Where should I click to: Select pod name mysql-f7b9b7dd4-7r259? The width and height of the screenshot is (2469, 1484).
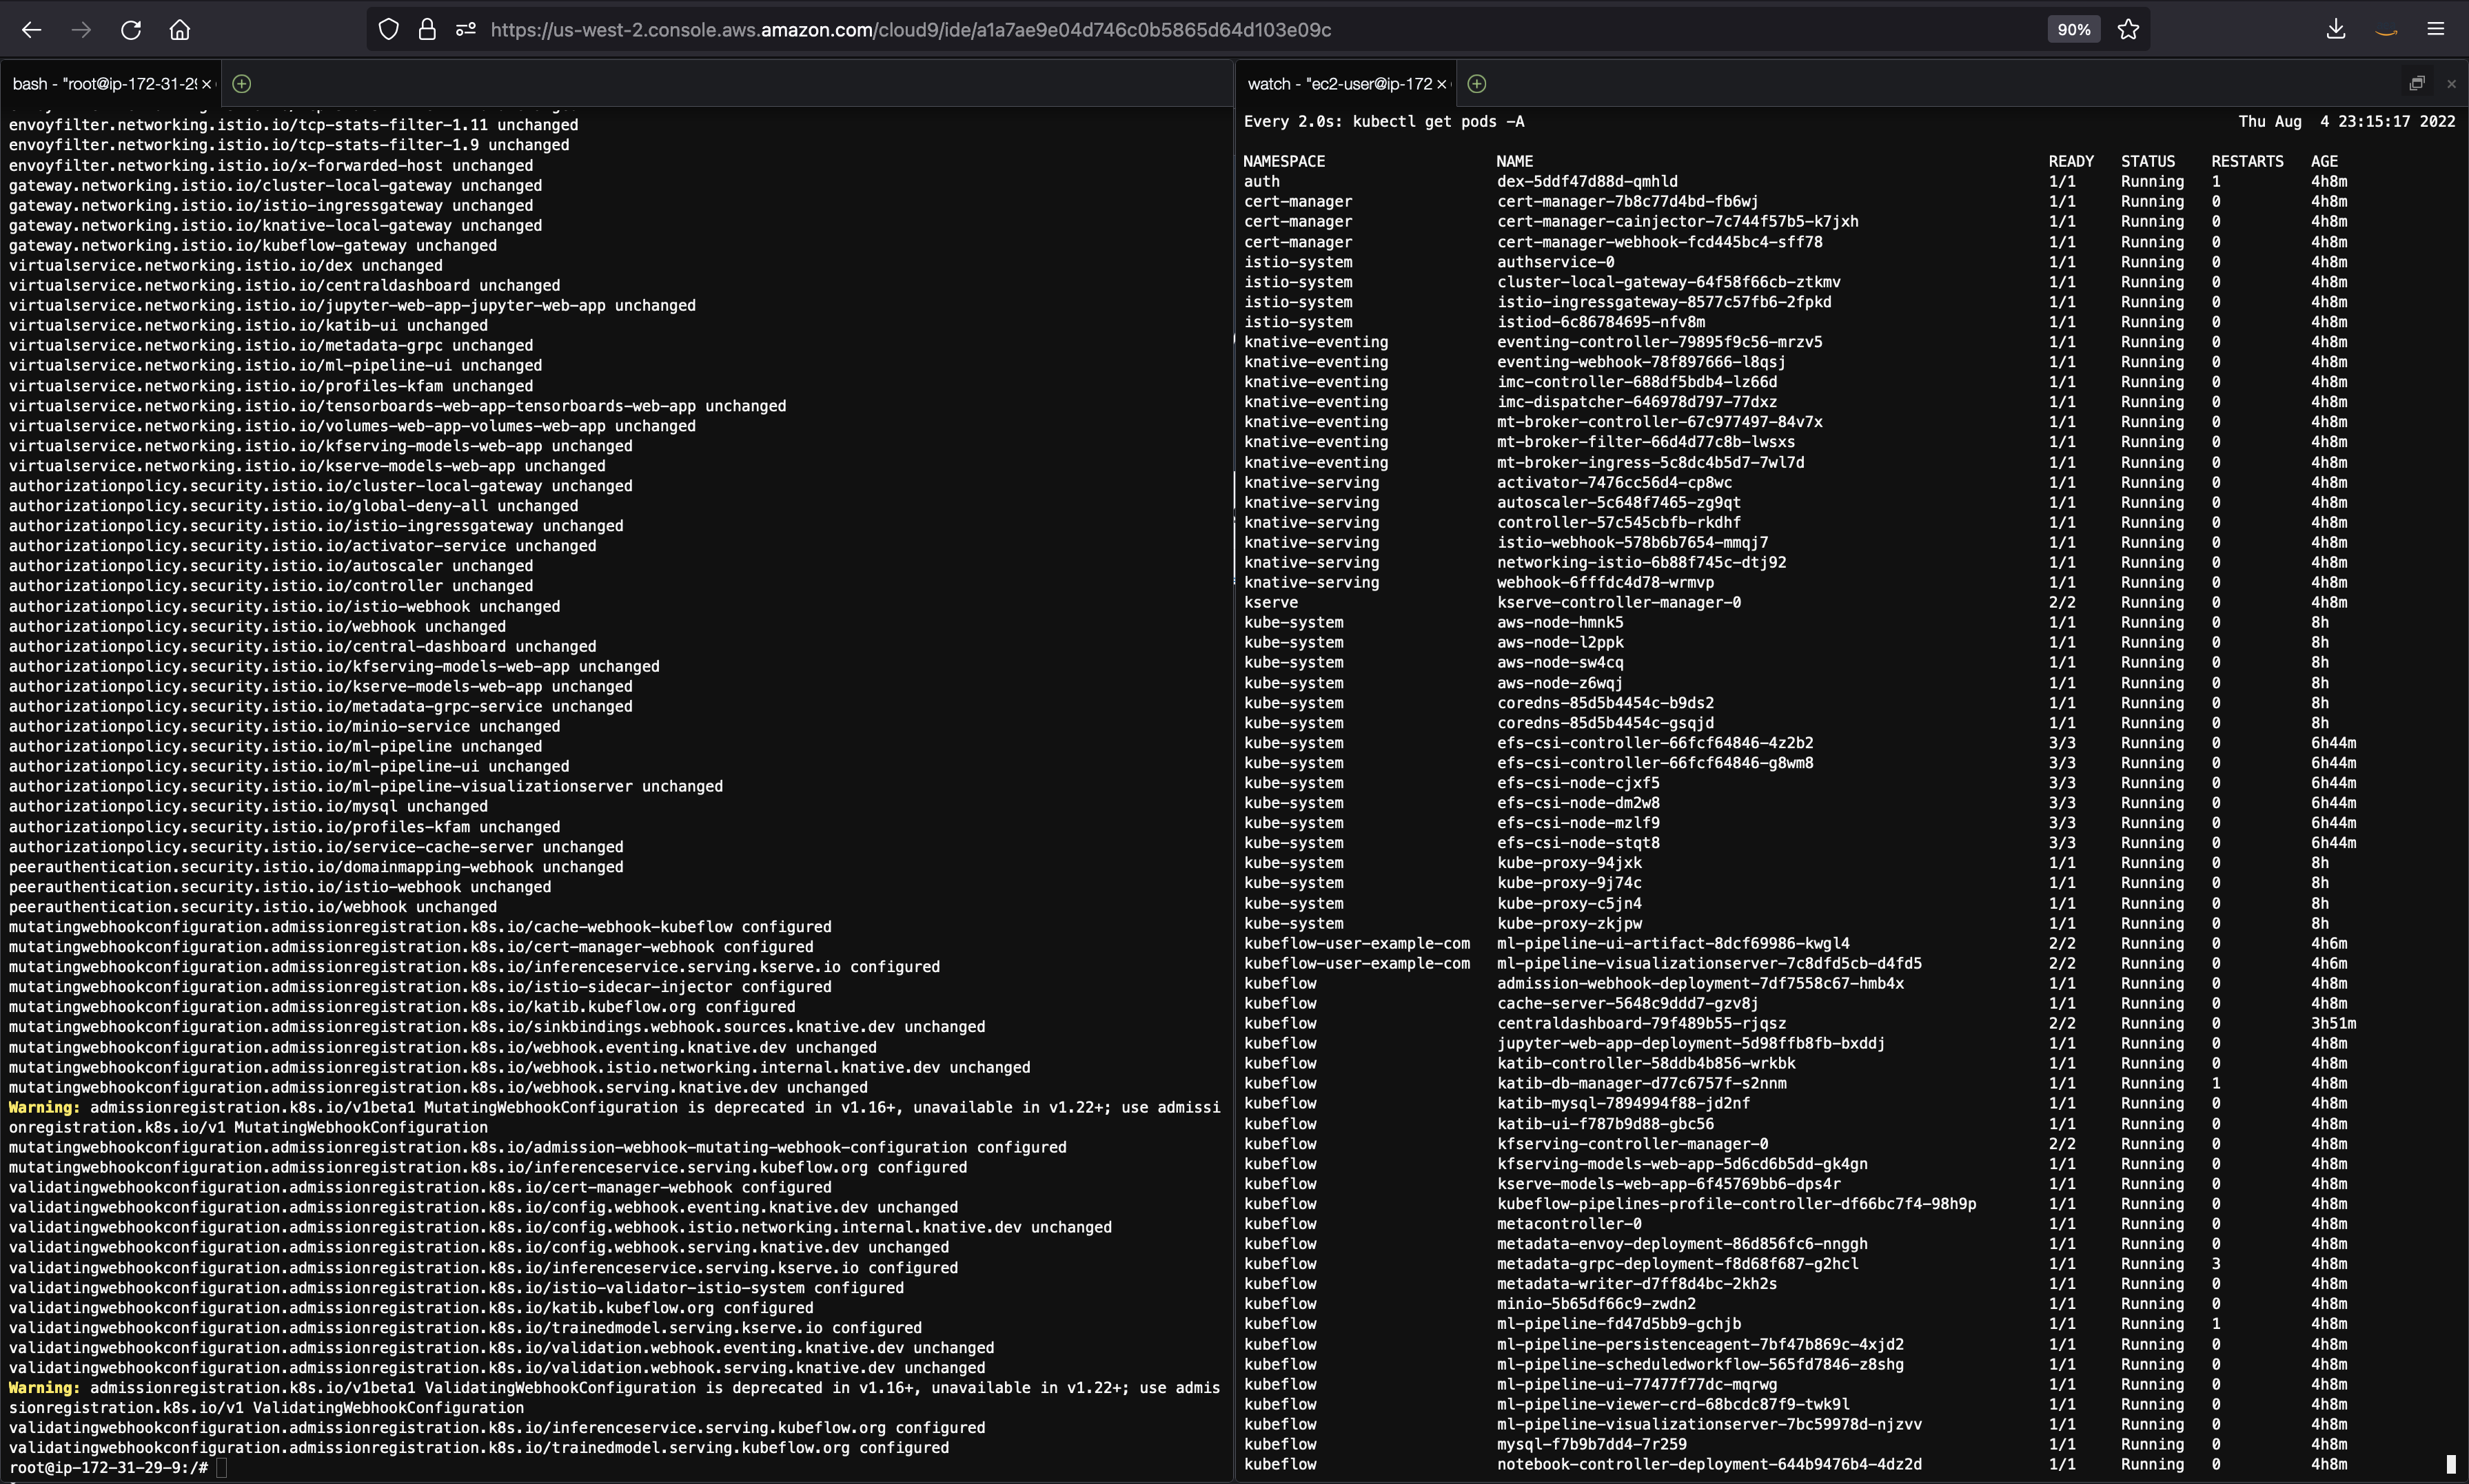(x=1592, y=1444)
